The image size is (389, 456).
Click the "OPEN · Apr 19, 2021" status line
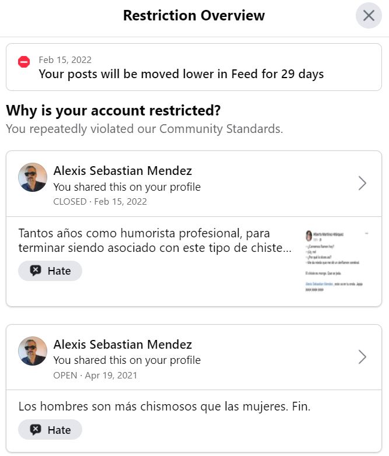pyautogui.click(x=95, y=376)
